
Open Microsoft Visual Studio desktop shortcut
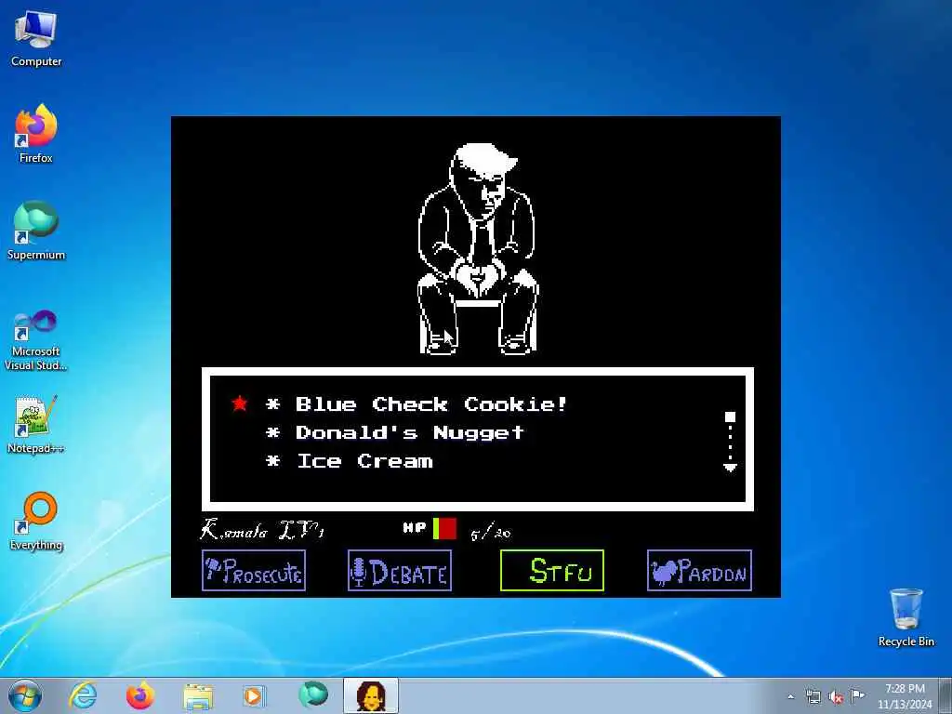click(36, 340)
